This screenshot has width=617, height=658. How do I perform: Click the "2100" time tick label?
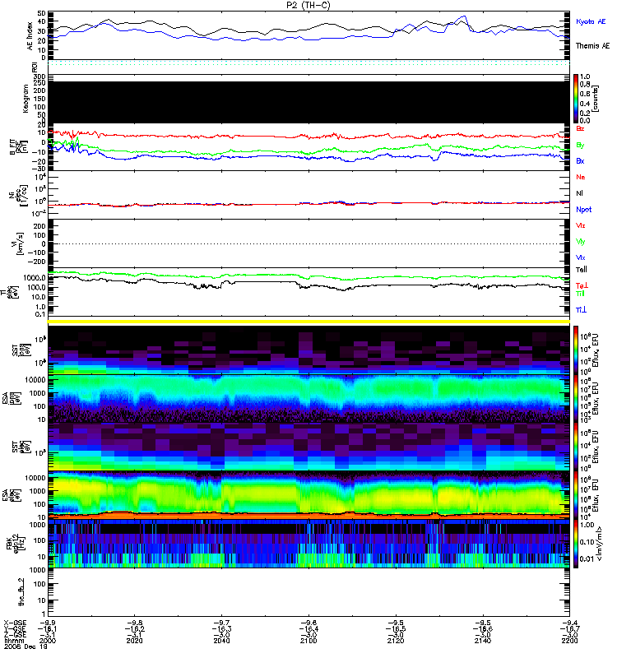coord(308,641)
